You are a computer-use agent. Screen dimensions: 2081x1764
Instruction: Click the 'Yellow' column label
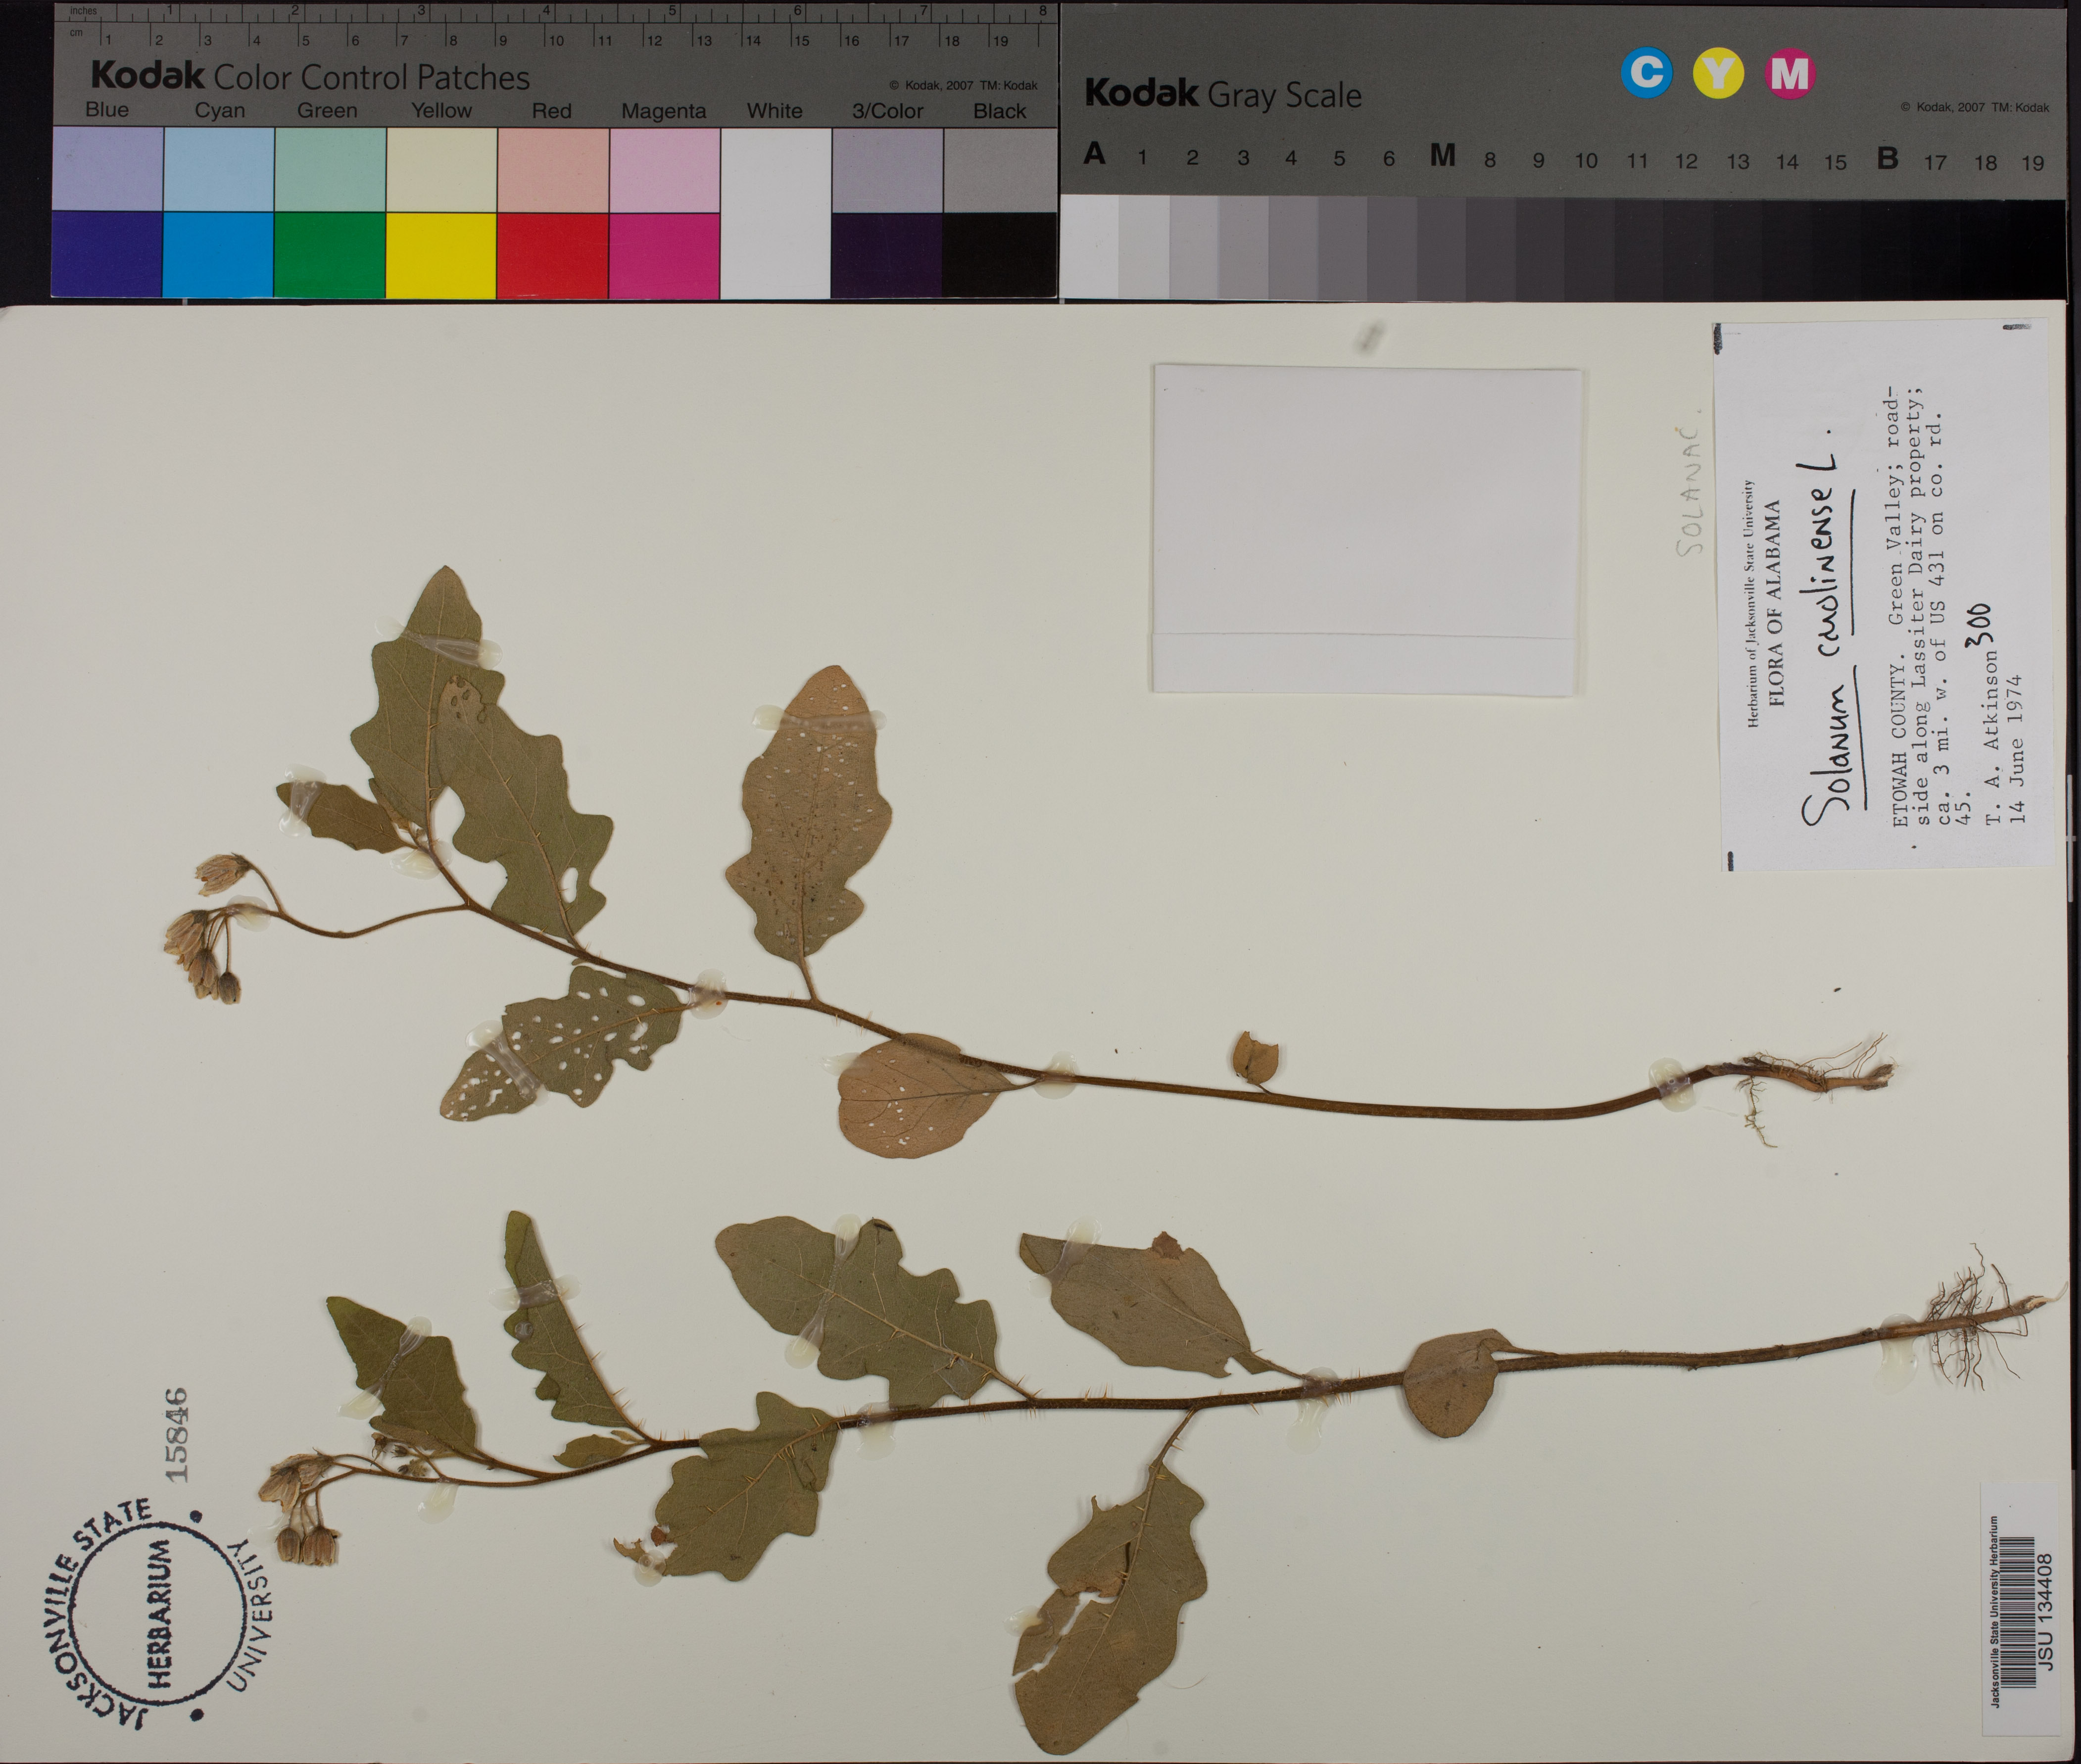point(441,110)
